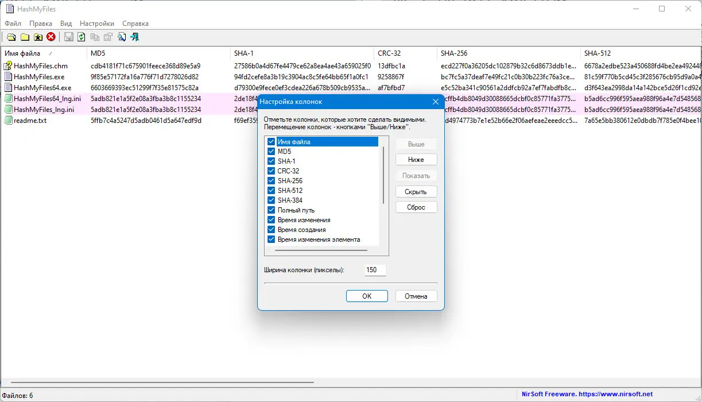Sort by the SHA-1 column header
The height and width of the screenshot is (402, 702).
302,53
